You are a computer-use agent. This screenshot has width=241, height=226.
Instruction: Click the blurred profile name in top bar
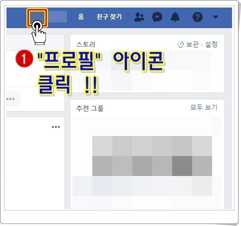tap(57, 17)
